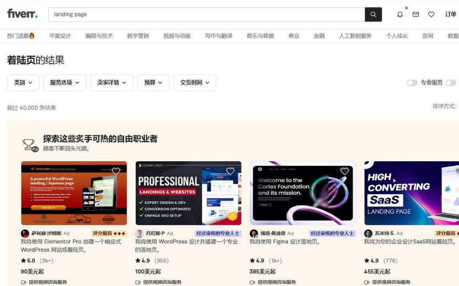This screenshot has height=286, width=459.
Task: Open gig title 我将使用 Figma 设计落地页
Action: click(285, 242)
